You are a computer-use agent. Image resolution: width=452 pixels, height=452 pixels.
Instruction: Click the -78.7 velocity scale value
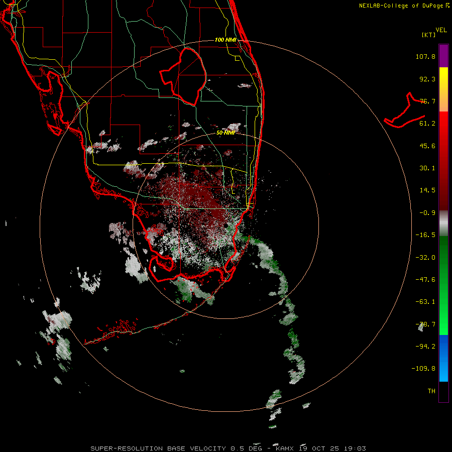(x=425, y=324)
